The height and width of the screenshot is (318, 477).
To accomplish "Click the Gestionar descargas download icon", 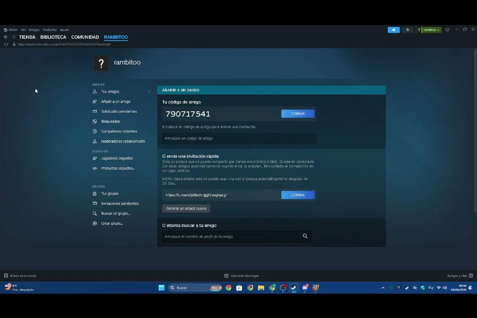I will [226, 276].
